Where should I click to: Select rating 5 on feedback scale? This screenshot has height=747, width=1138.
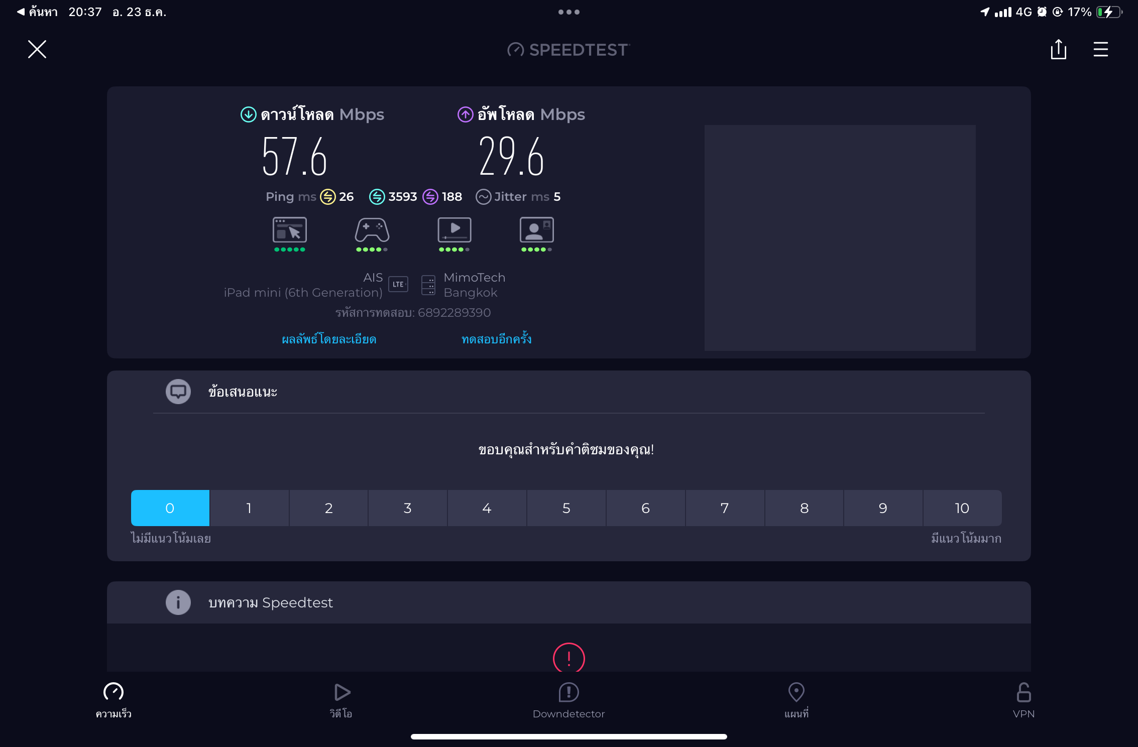point(566,508)
